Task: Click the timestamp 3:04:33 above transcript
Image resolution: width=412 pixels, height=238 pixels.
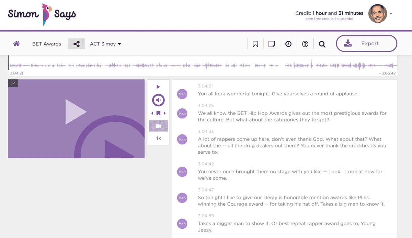Action: (206, 131)
